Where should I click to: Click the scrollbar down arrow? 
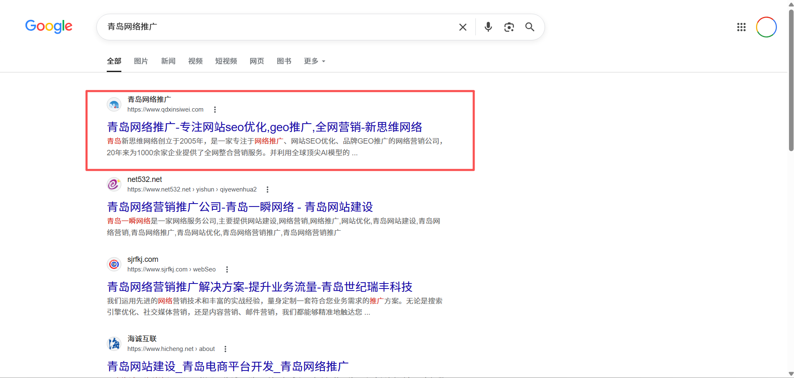[791, 374]
